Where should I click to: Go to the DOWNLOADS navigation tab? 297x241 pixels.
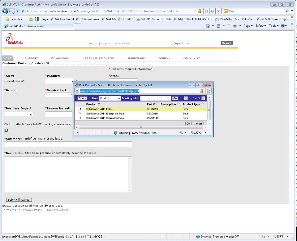pyautogui.click(x=60, y=58)
